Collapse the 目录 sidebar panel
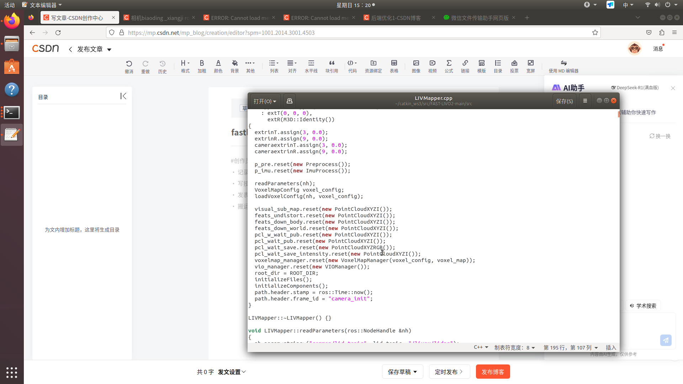This screenshot has width=683, height=384. click(123, 96)
